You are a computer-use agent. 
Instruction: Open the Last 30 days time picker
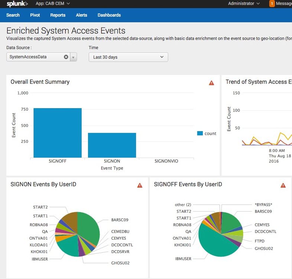click(128, 57)
